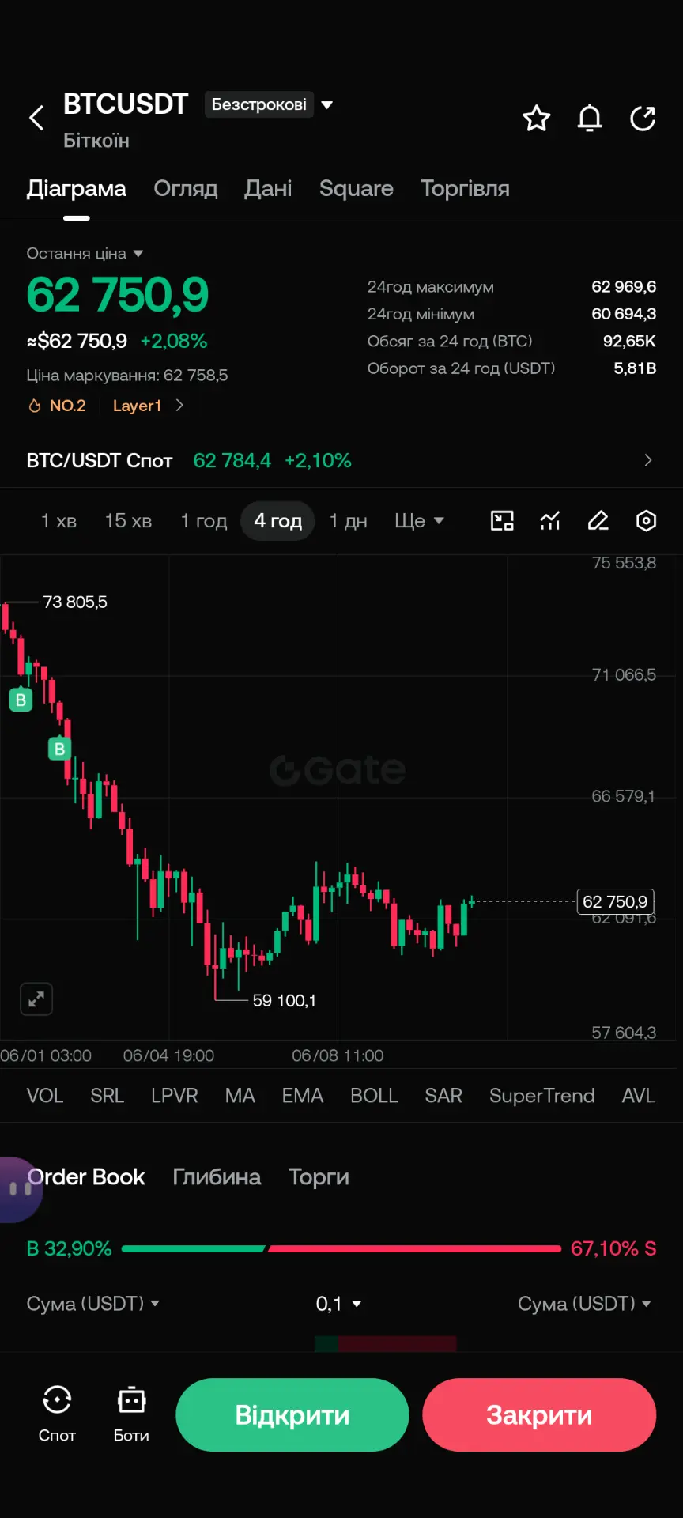Viewport: 683px width, 1518px height.
Task: Switch to the Огляд tab
Action: (x=186, y=189)
